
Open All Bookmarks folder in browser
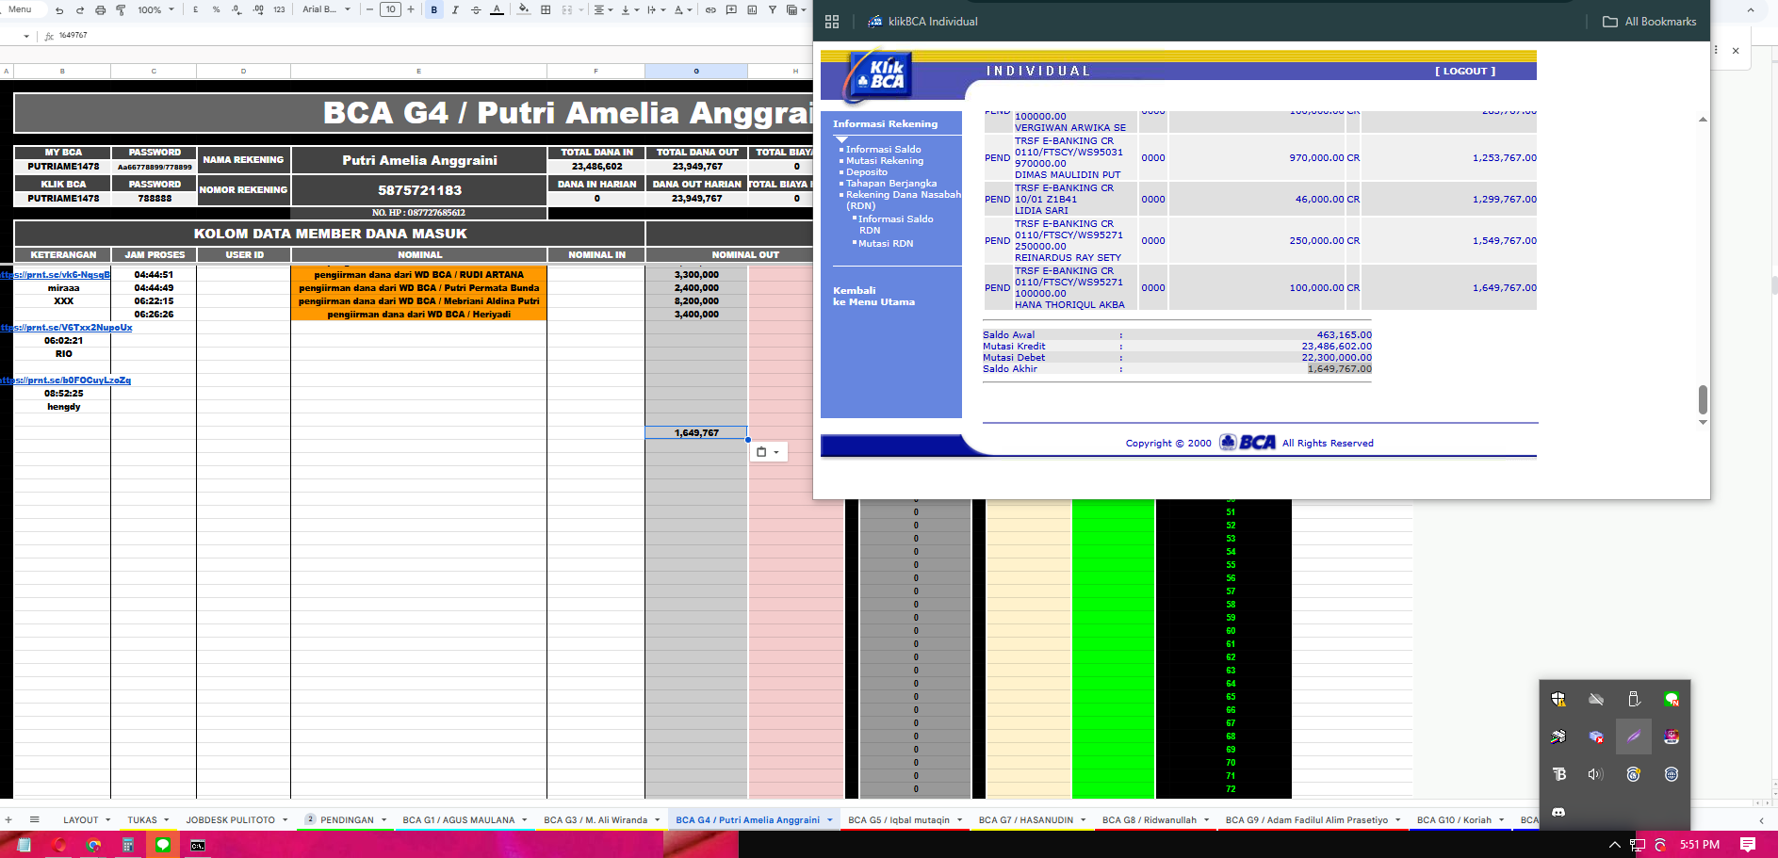tap(1649, 21)
